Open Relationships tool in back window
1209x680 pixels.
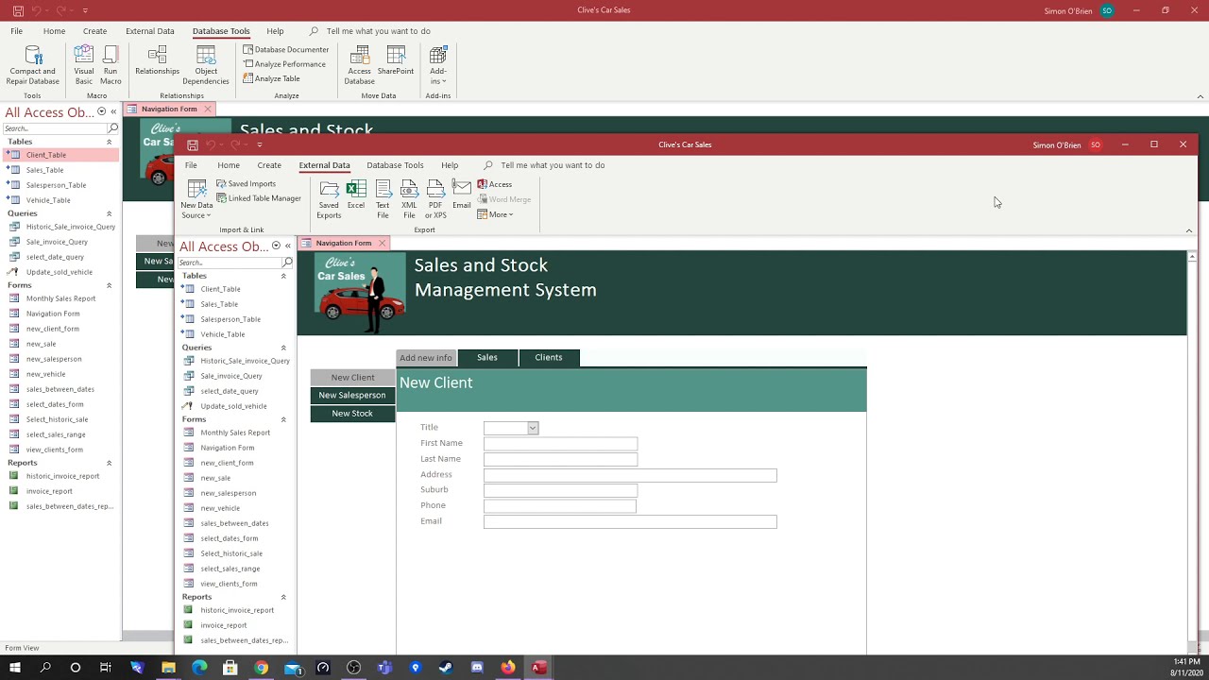(157, 60)
